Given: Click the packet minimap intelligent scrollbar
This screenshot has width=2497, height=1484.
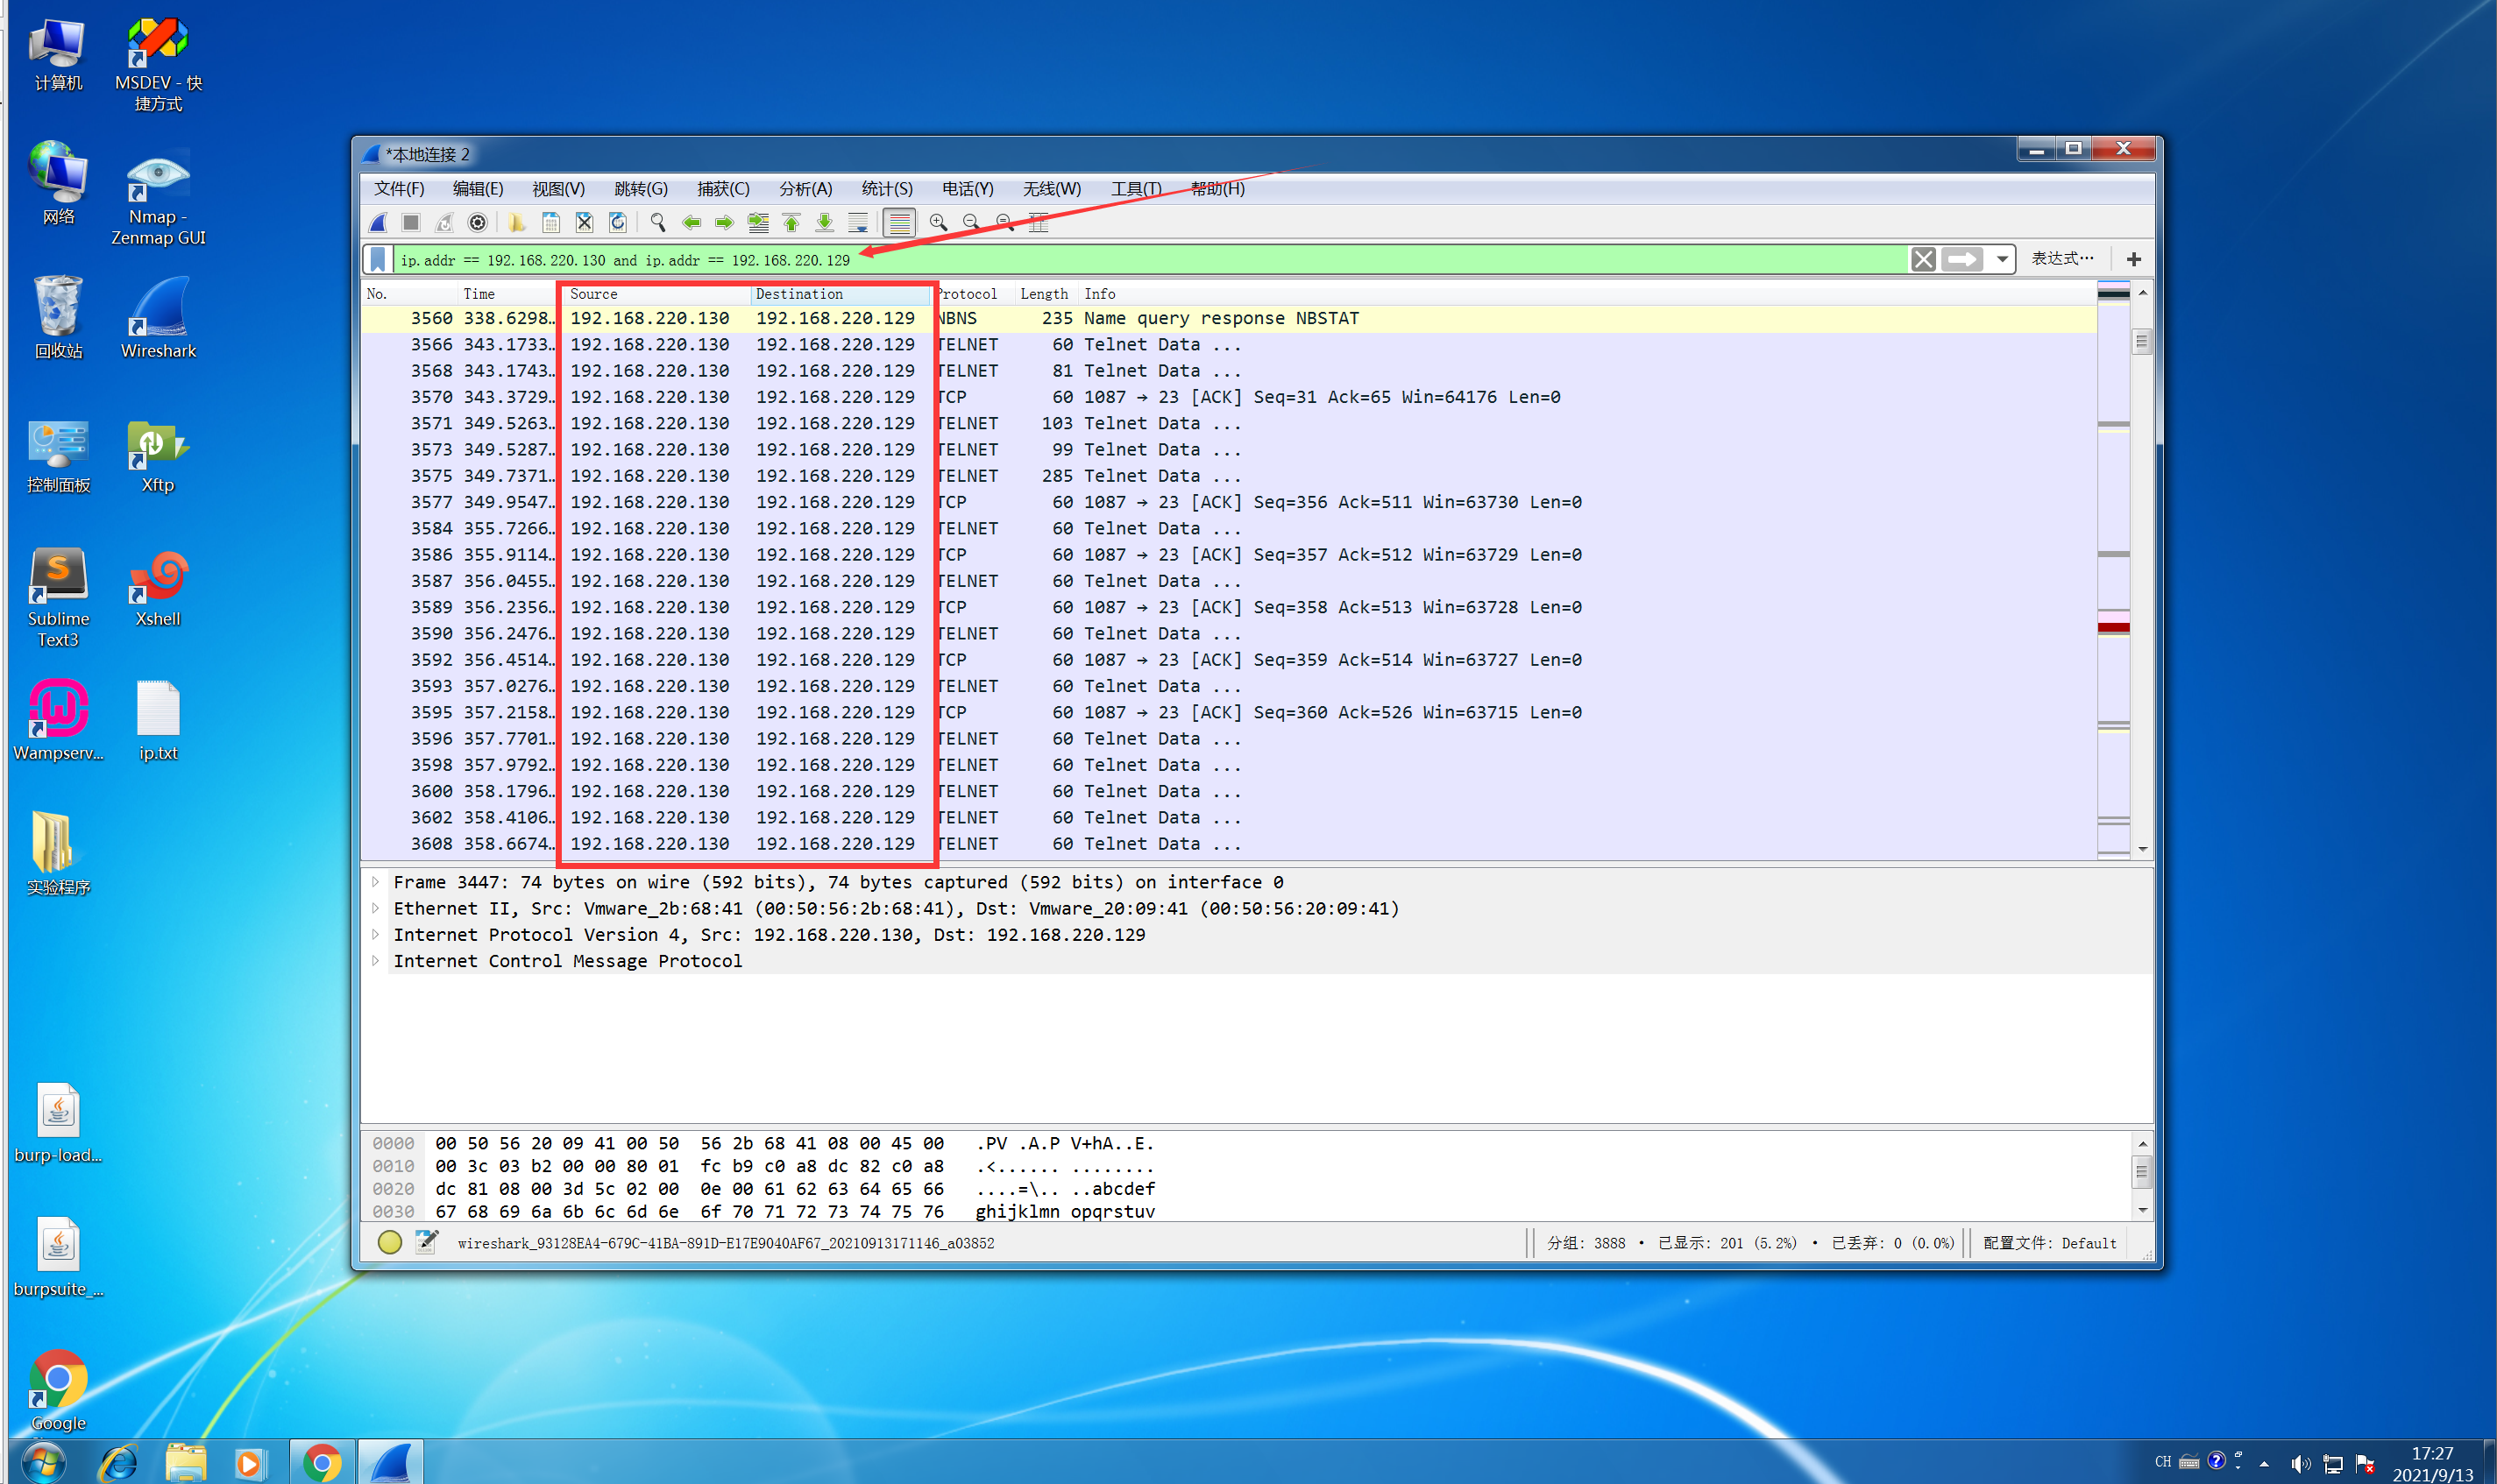Looking at the screenshot, I should (x=2113, y=570).
